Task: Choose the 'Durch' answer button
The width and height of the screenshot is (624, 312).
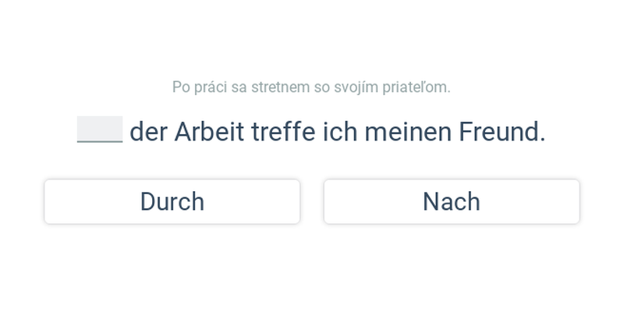Action: (172, 202)
